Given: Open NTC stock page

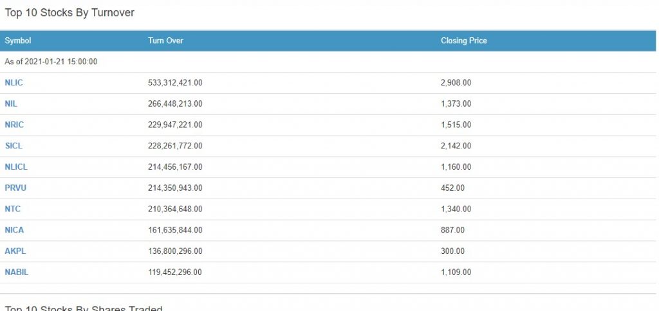Looking at the screenshot, I should [x=13, y=209].
